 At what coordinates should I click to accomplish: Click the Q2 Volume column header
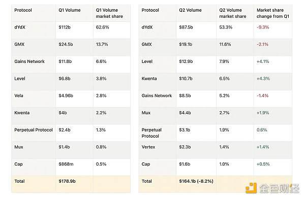point(190,10)
